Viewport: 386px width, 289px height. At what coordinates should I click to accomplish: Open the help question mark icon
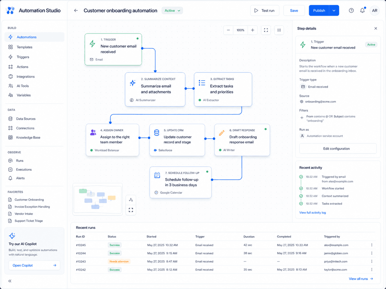[351, 10]
